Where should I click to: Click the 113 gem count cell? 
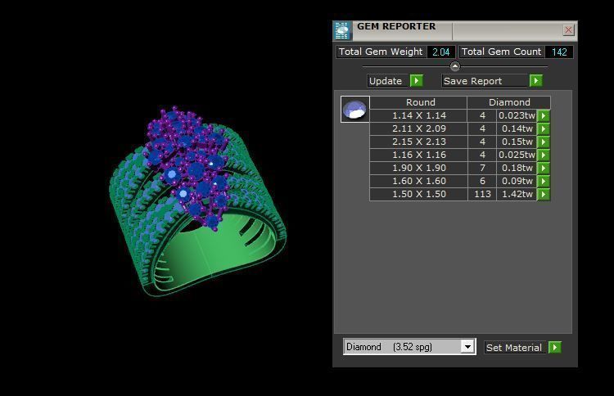[482, 194]
